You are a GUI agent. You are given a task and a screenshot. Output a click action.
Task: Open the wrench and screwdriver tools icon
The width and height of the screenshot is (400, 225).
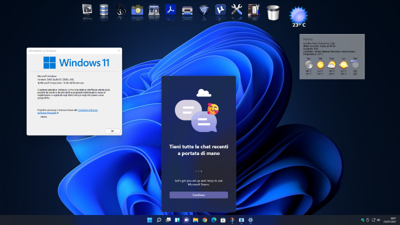[236, 10]
